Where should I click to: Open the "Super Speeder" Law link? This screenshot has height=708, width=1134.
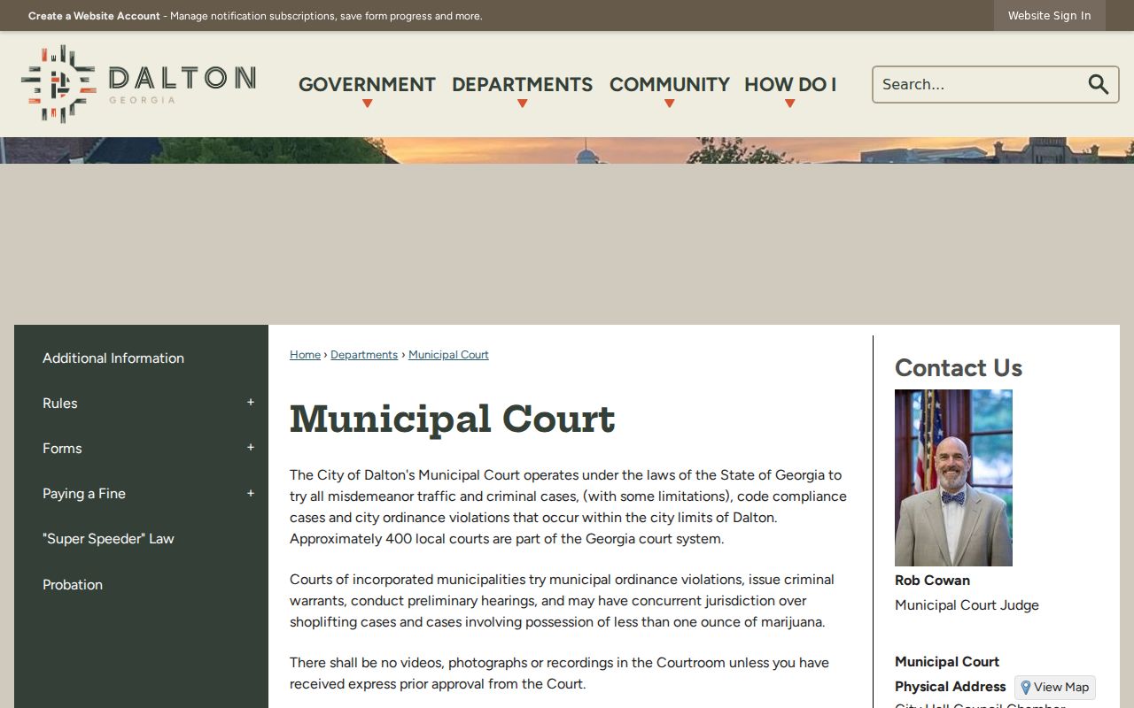pos(108,539)
